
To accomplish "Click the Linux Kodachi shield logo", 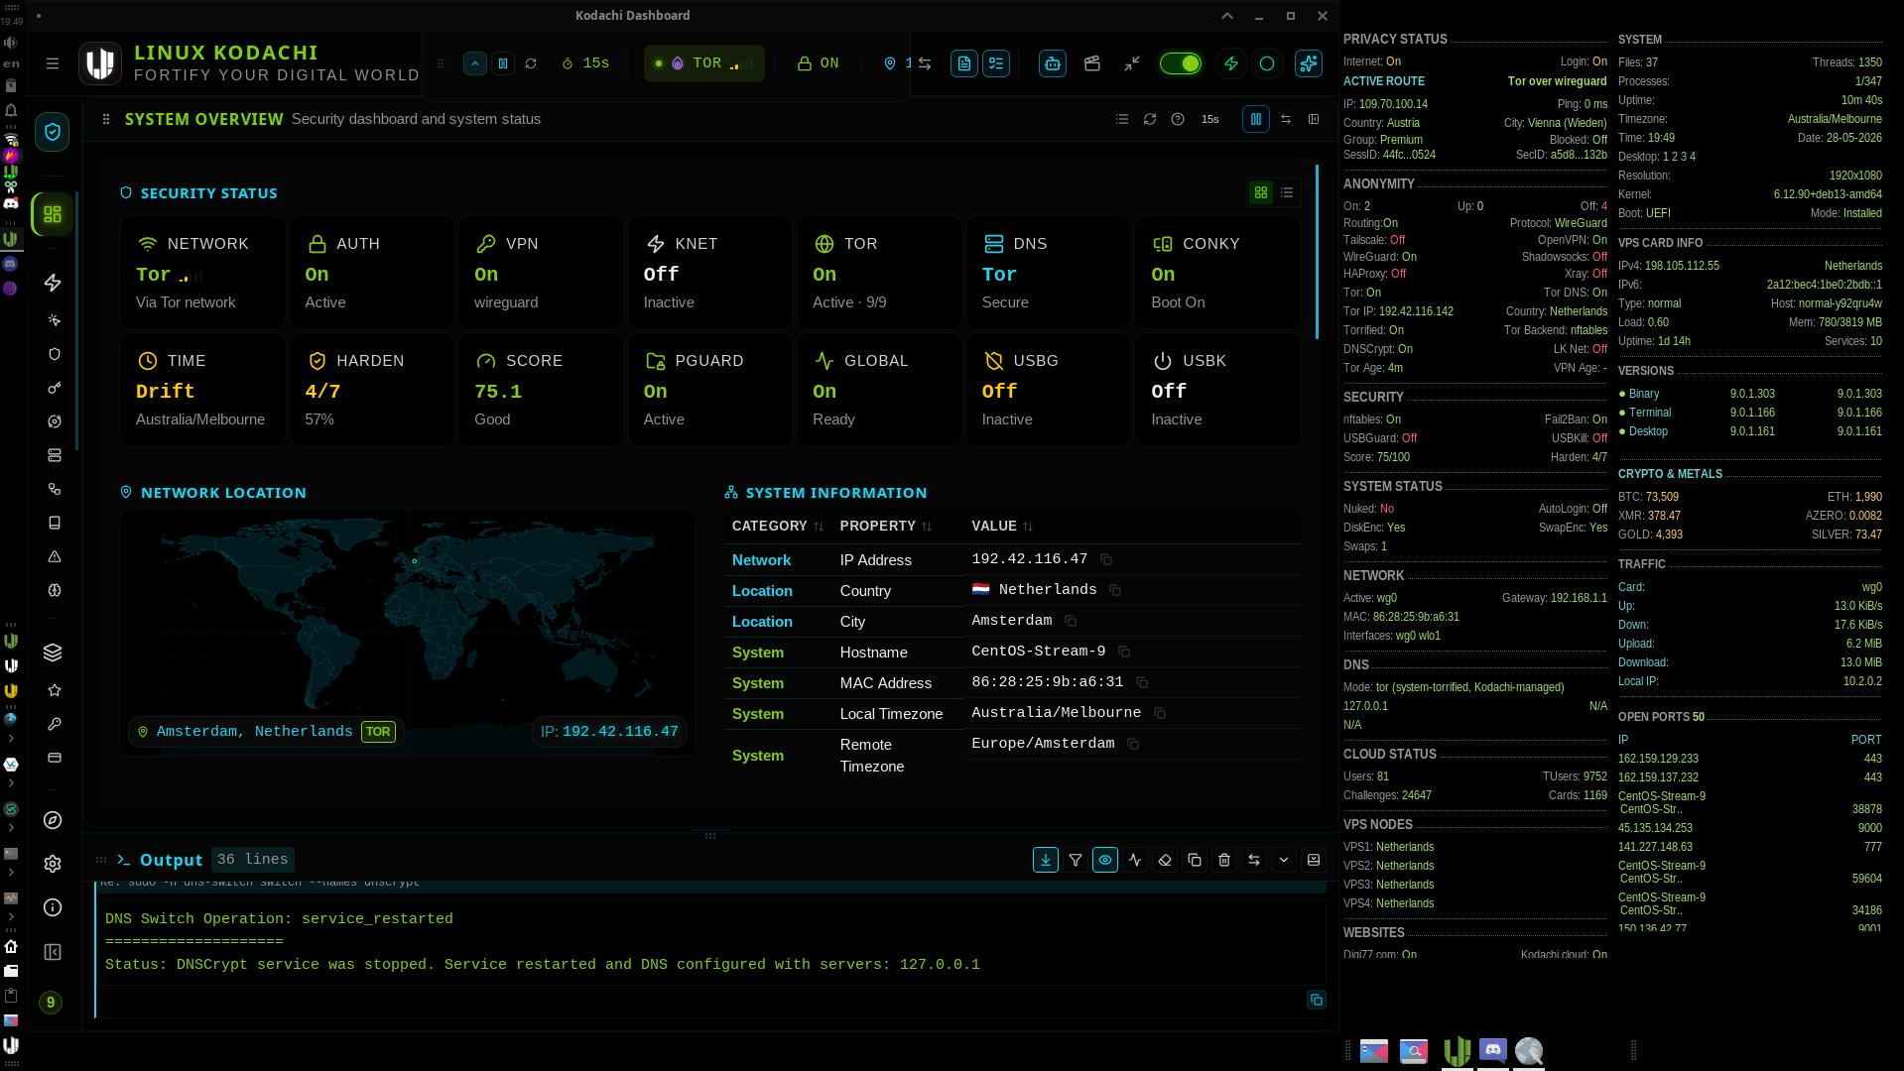I will (100, 63).
